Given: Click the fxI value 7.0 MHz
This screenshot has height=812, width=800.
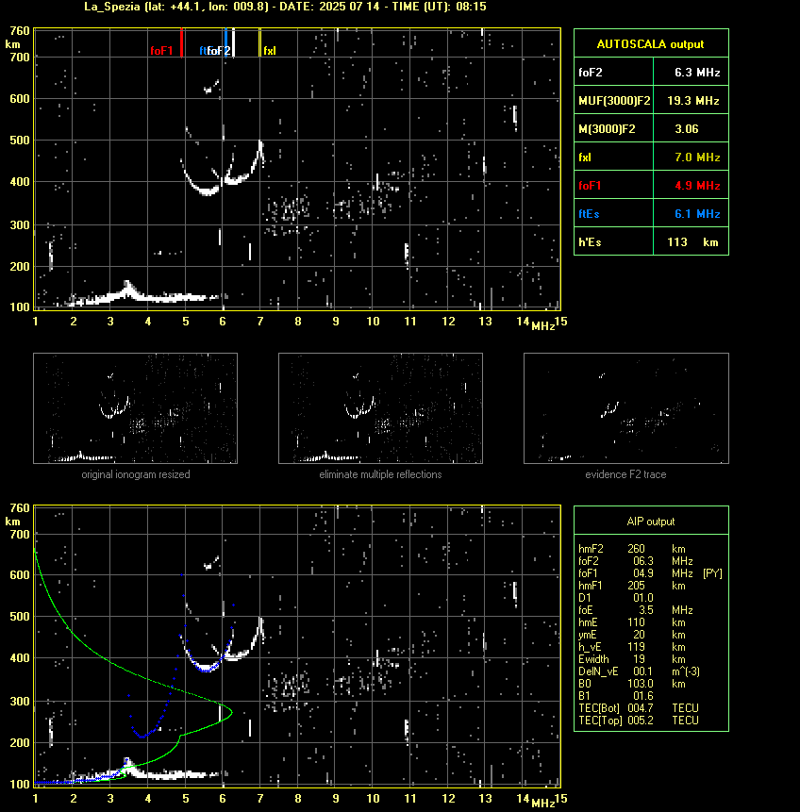Looking at the screenshot, I should pyautogui.click(x=697, y=157).
